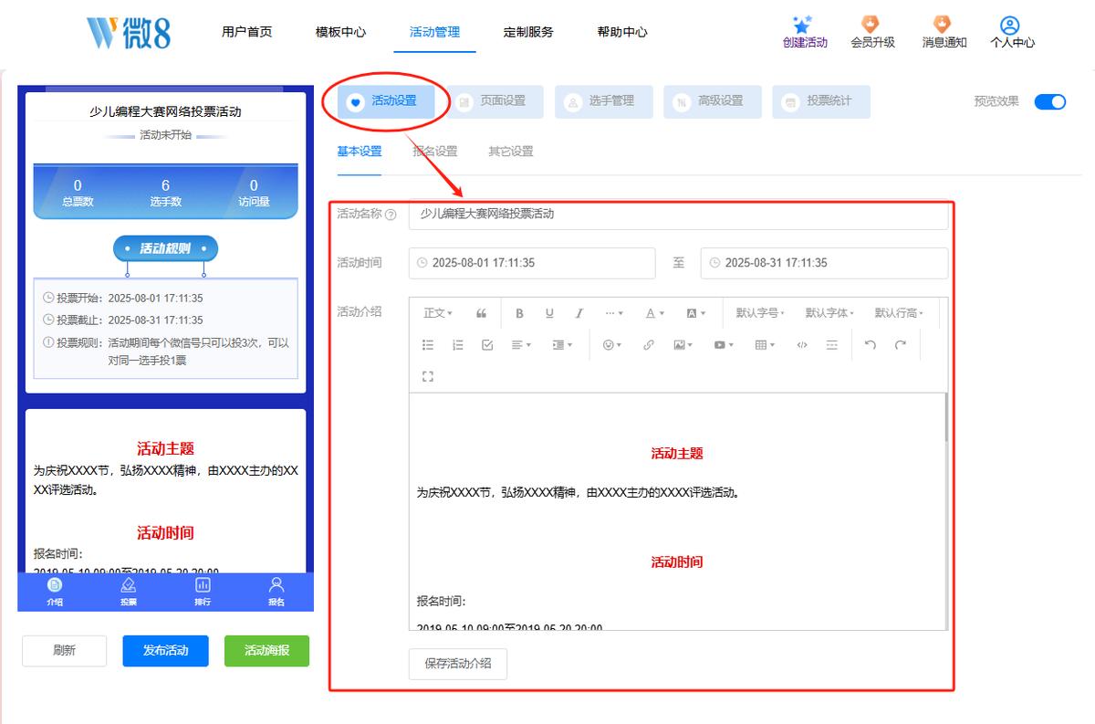Open fullscreen mode for the editor

pos(427,376)
